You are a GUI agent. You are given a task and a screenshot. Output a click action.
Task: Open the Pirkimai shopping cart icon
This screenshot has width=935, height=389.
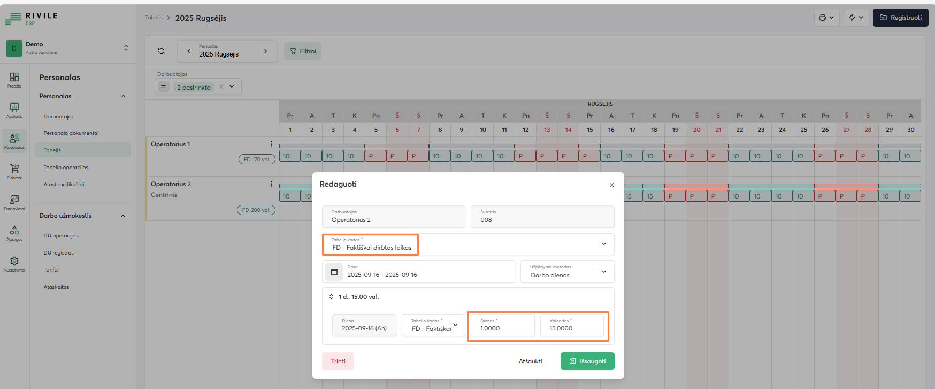(14, 170)
